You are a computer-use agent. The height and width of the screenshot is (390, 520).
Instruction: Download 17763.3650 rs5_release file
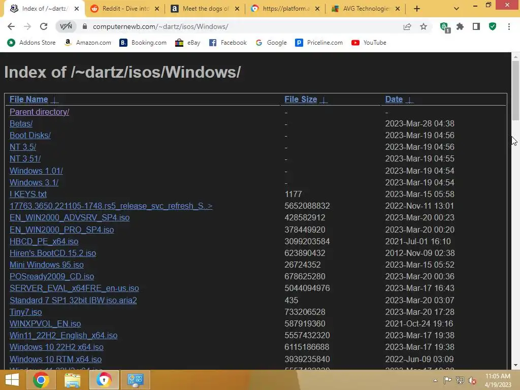tap(111, 206)
